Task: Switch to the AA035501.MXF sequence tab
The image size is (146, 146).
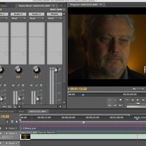Action: [x=37, y=112]
